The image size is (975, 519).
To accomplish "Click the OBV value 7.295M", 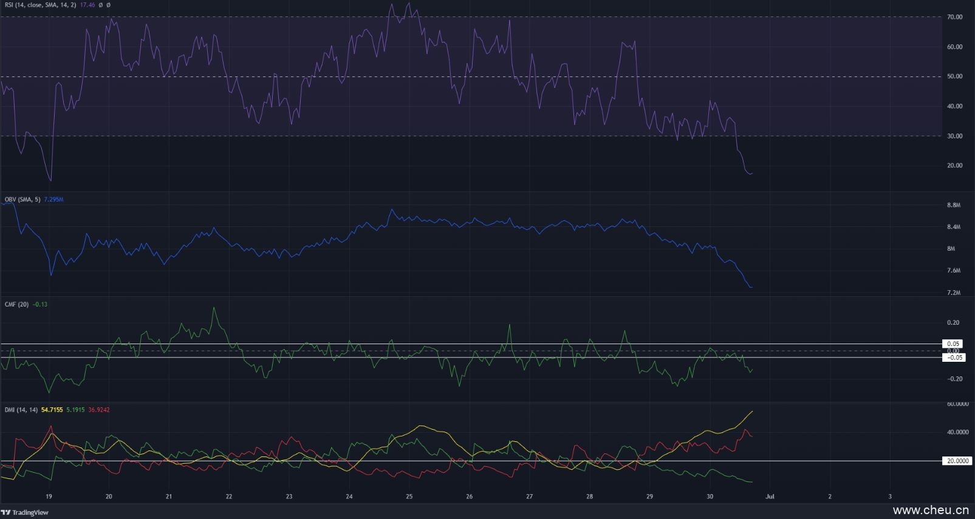I will [x=53, y=199].
